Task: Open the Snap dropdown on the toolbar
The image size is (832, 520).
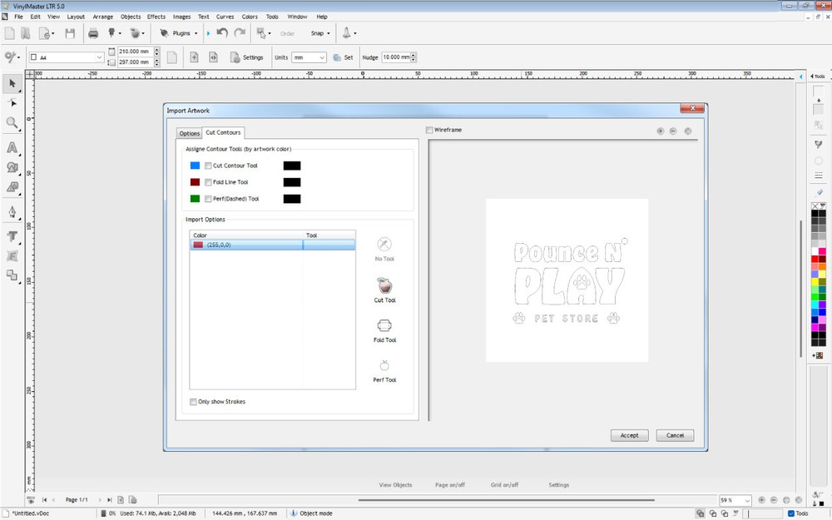Action: [x=320, y=33]
